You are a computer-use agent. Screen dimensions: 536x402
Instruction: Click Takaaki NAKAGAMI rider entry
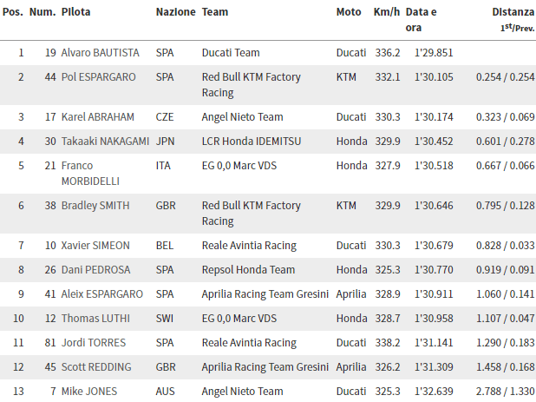tap(105, 142)
